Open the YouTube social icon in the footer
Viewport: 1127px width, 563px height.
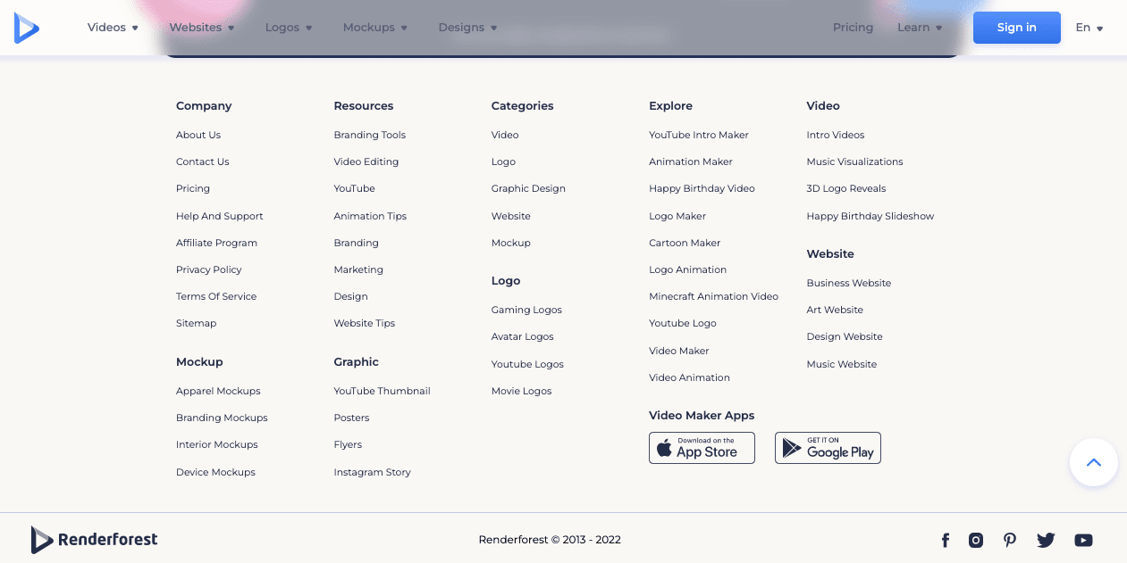1083,540
